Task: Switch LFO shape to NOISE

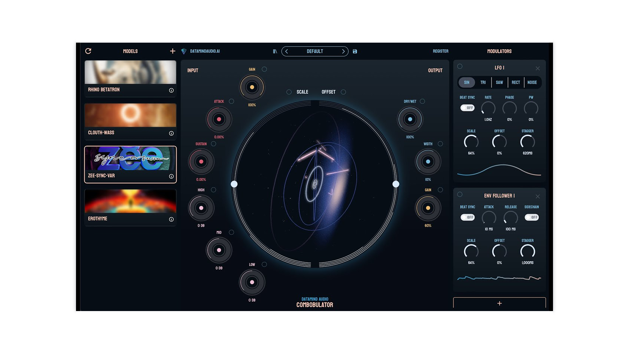Action: tap(532, 83)
